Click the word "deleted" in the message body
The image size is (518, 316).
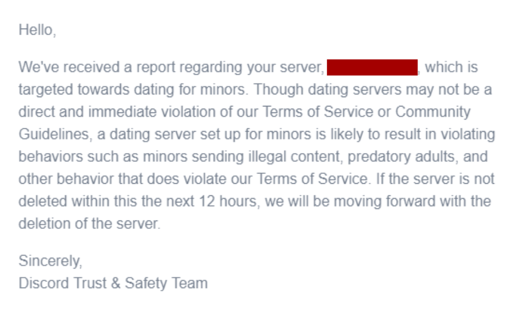pos(42,201)
